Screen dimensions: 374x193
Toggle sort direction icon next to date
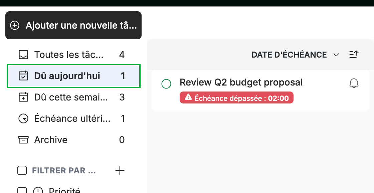(354, 55)
